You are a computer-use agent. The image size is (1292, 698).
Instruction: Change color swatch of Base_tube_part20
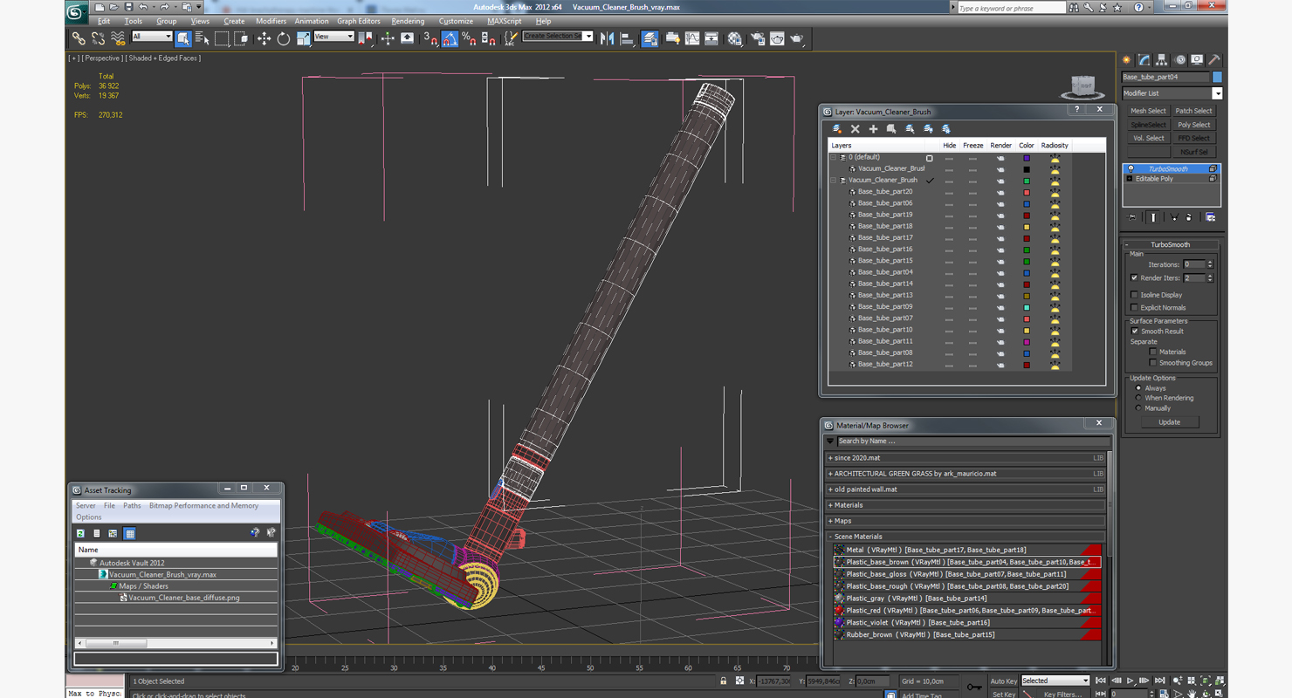click(1027, 192)
